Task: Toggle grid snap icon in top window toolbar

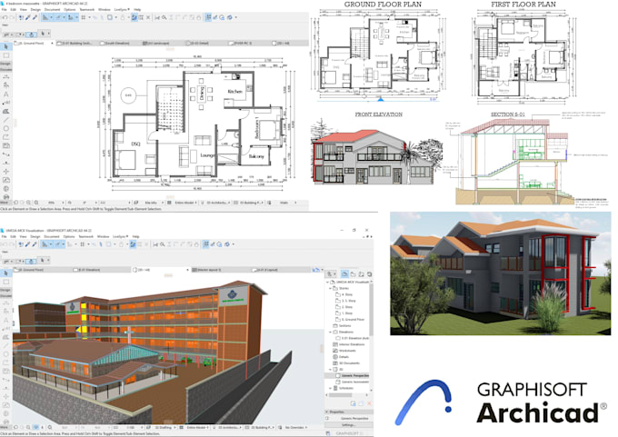Action: coord(84,17)
